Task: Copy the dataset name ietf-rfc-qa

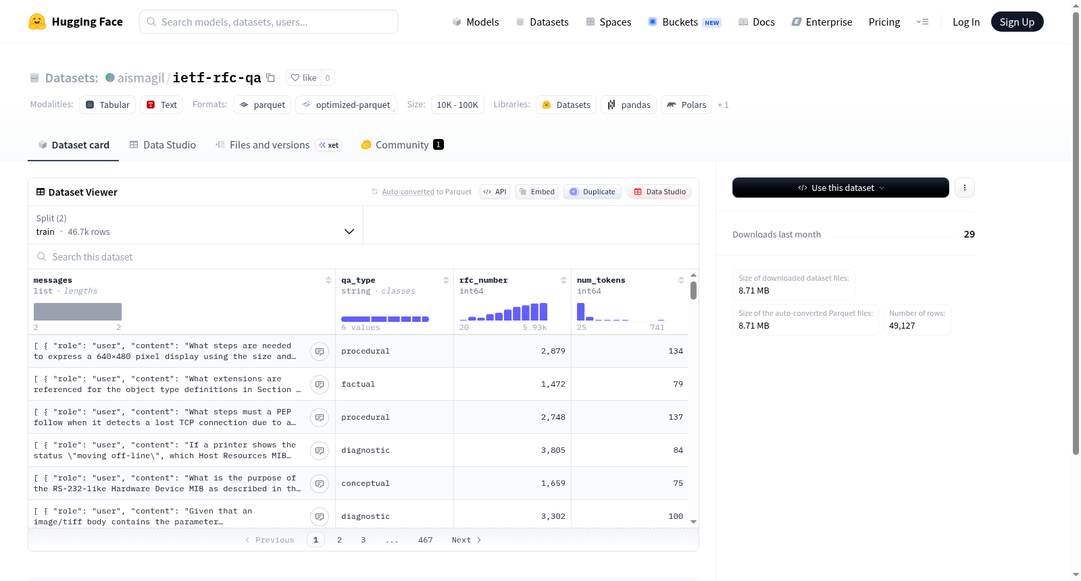Action: (x=270, y=78)
